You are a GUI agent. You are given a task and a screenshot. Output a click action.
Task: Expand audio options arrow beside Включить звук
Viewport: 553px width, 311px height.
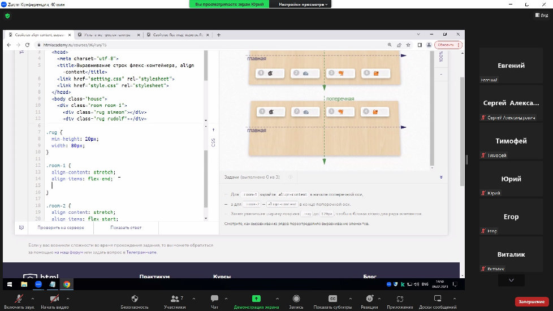point(32,299)
